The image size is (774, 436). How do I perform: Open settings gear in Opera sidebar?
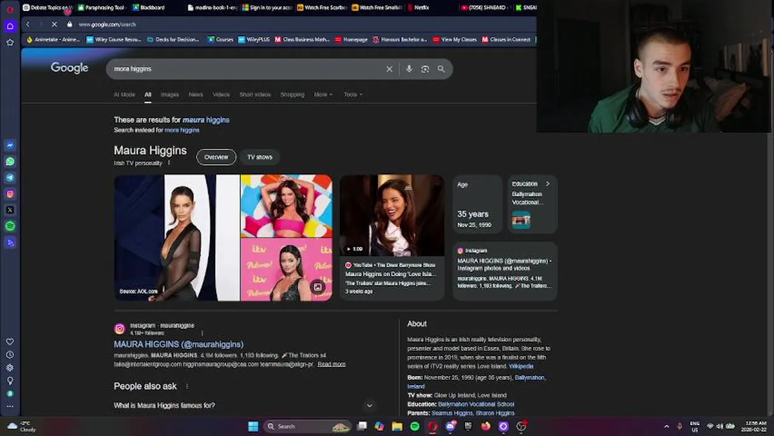[10, 368]
